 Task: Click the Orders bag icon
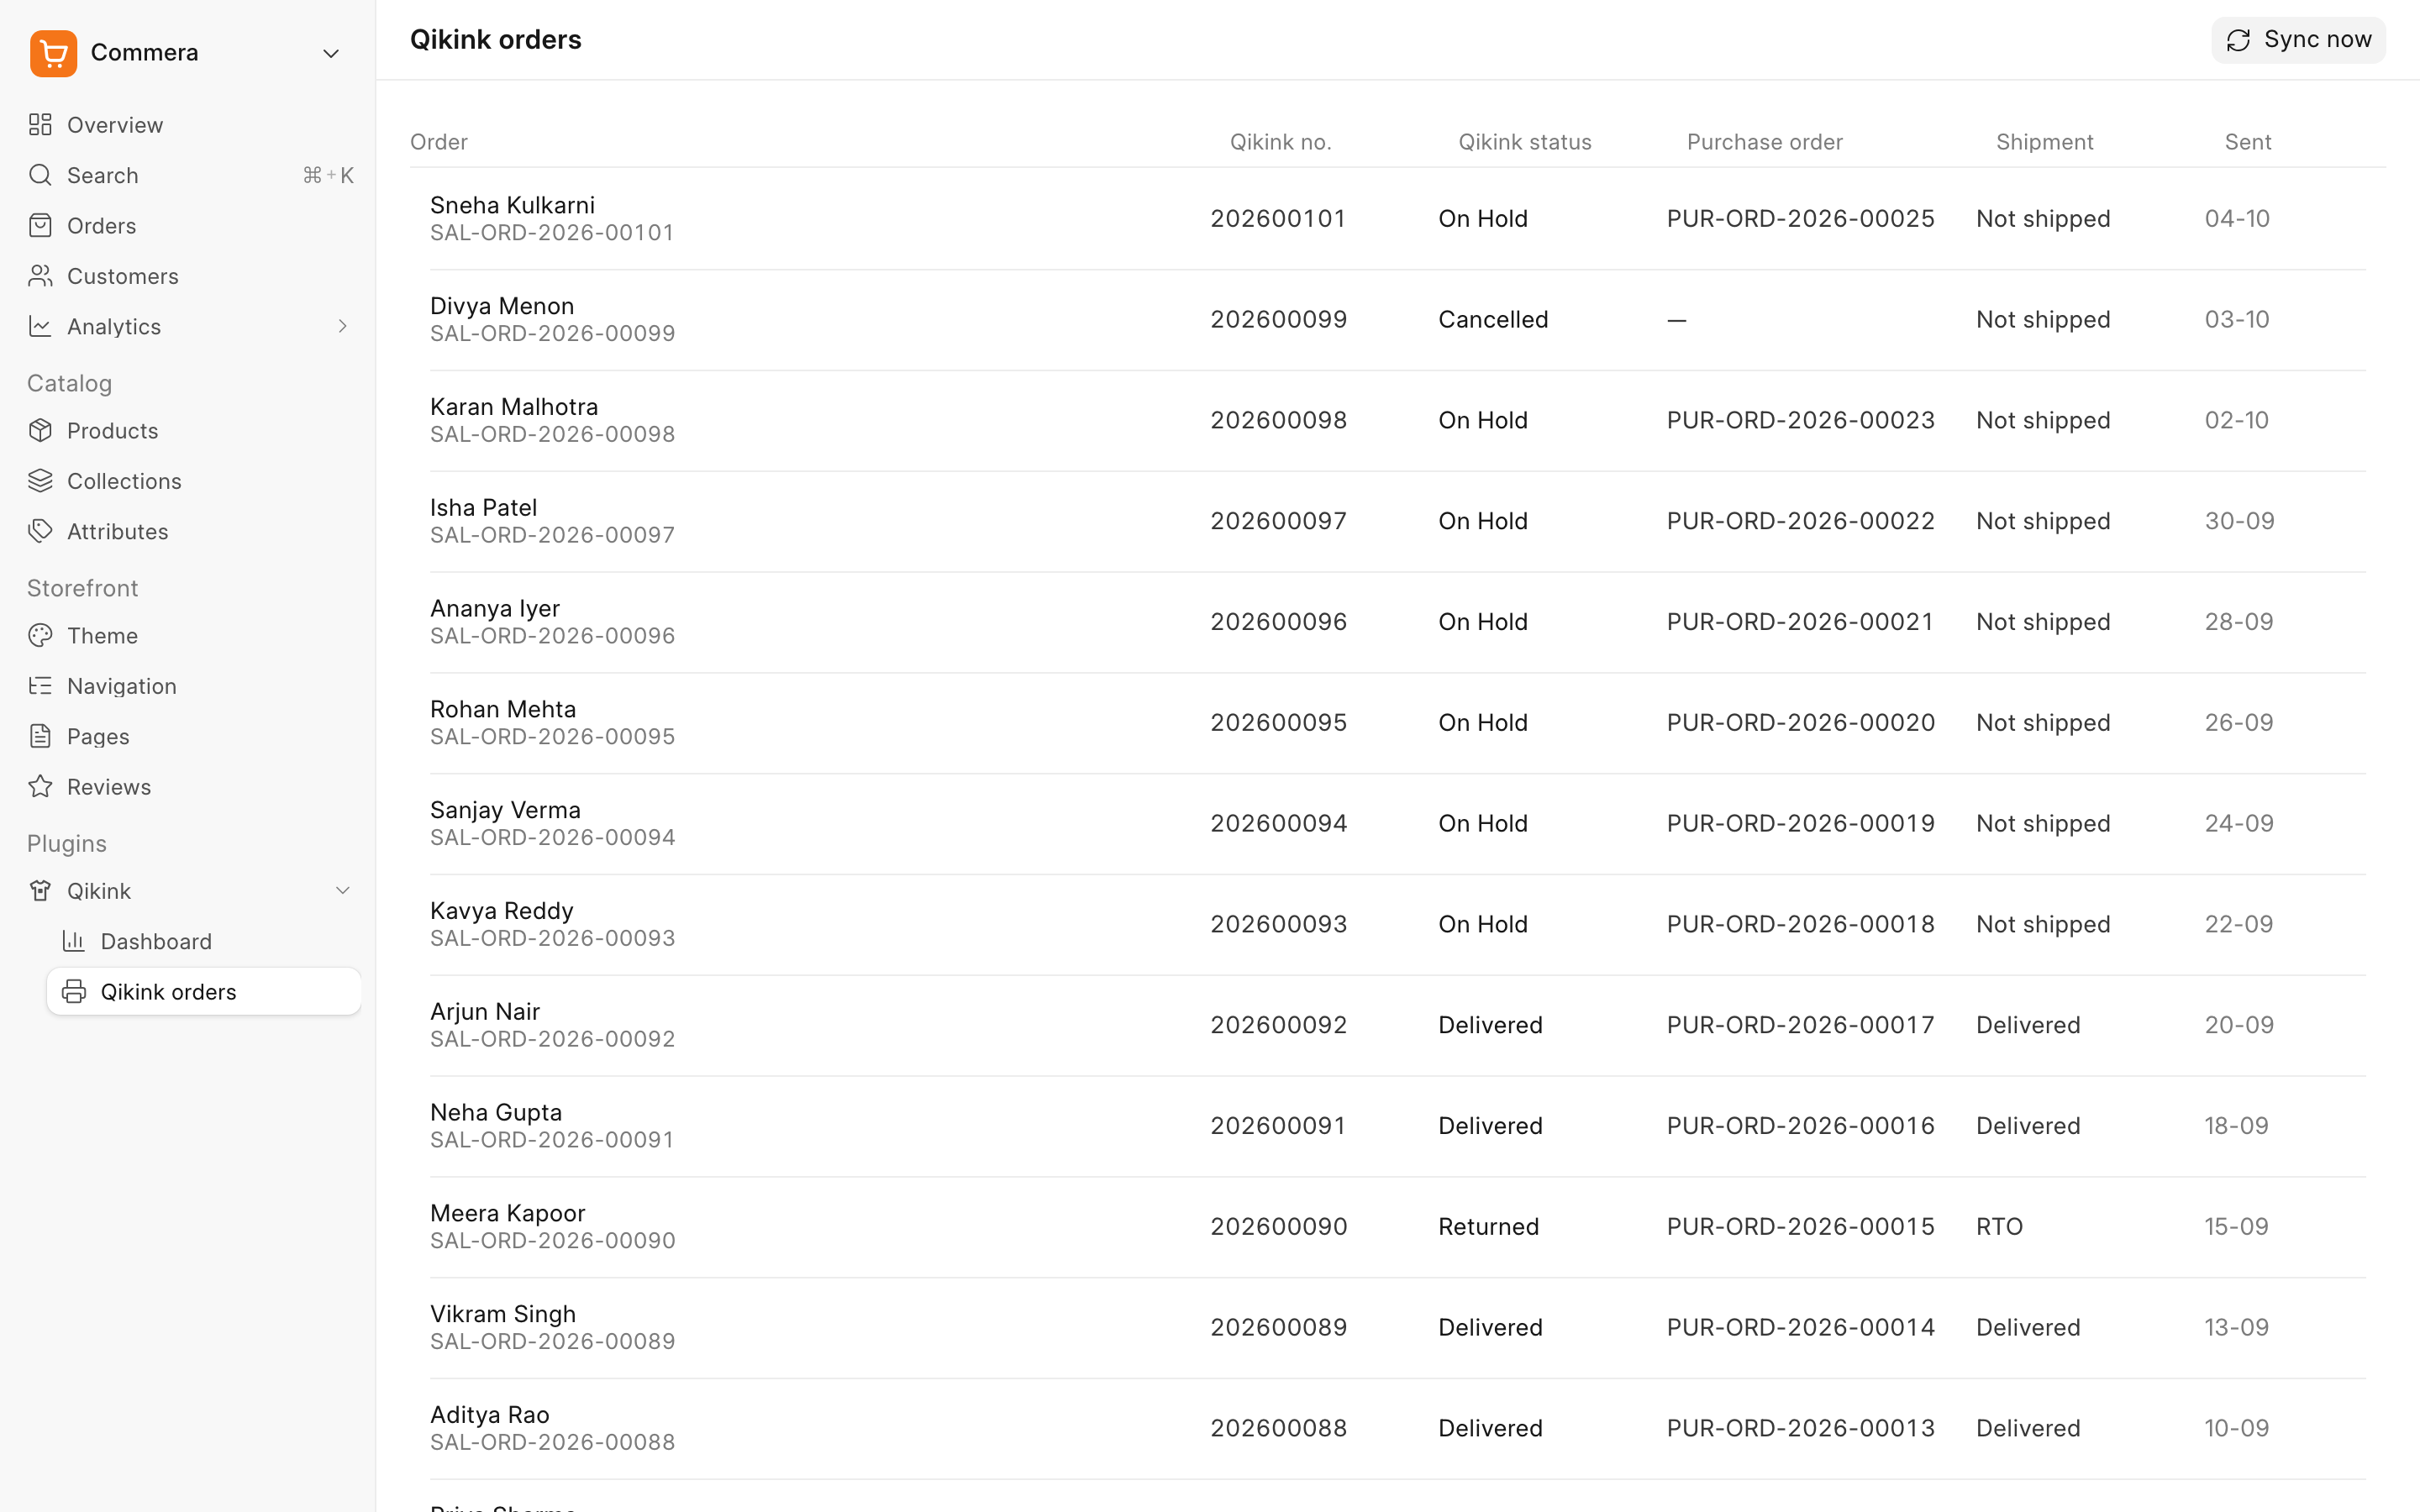(40, 226)
